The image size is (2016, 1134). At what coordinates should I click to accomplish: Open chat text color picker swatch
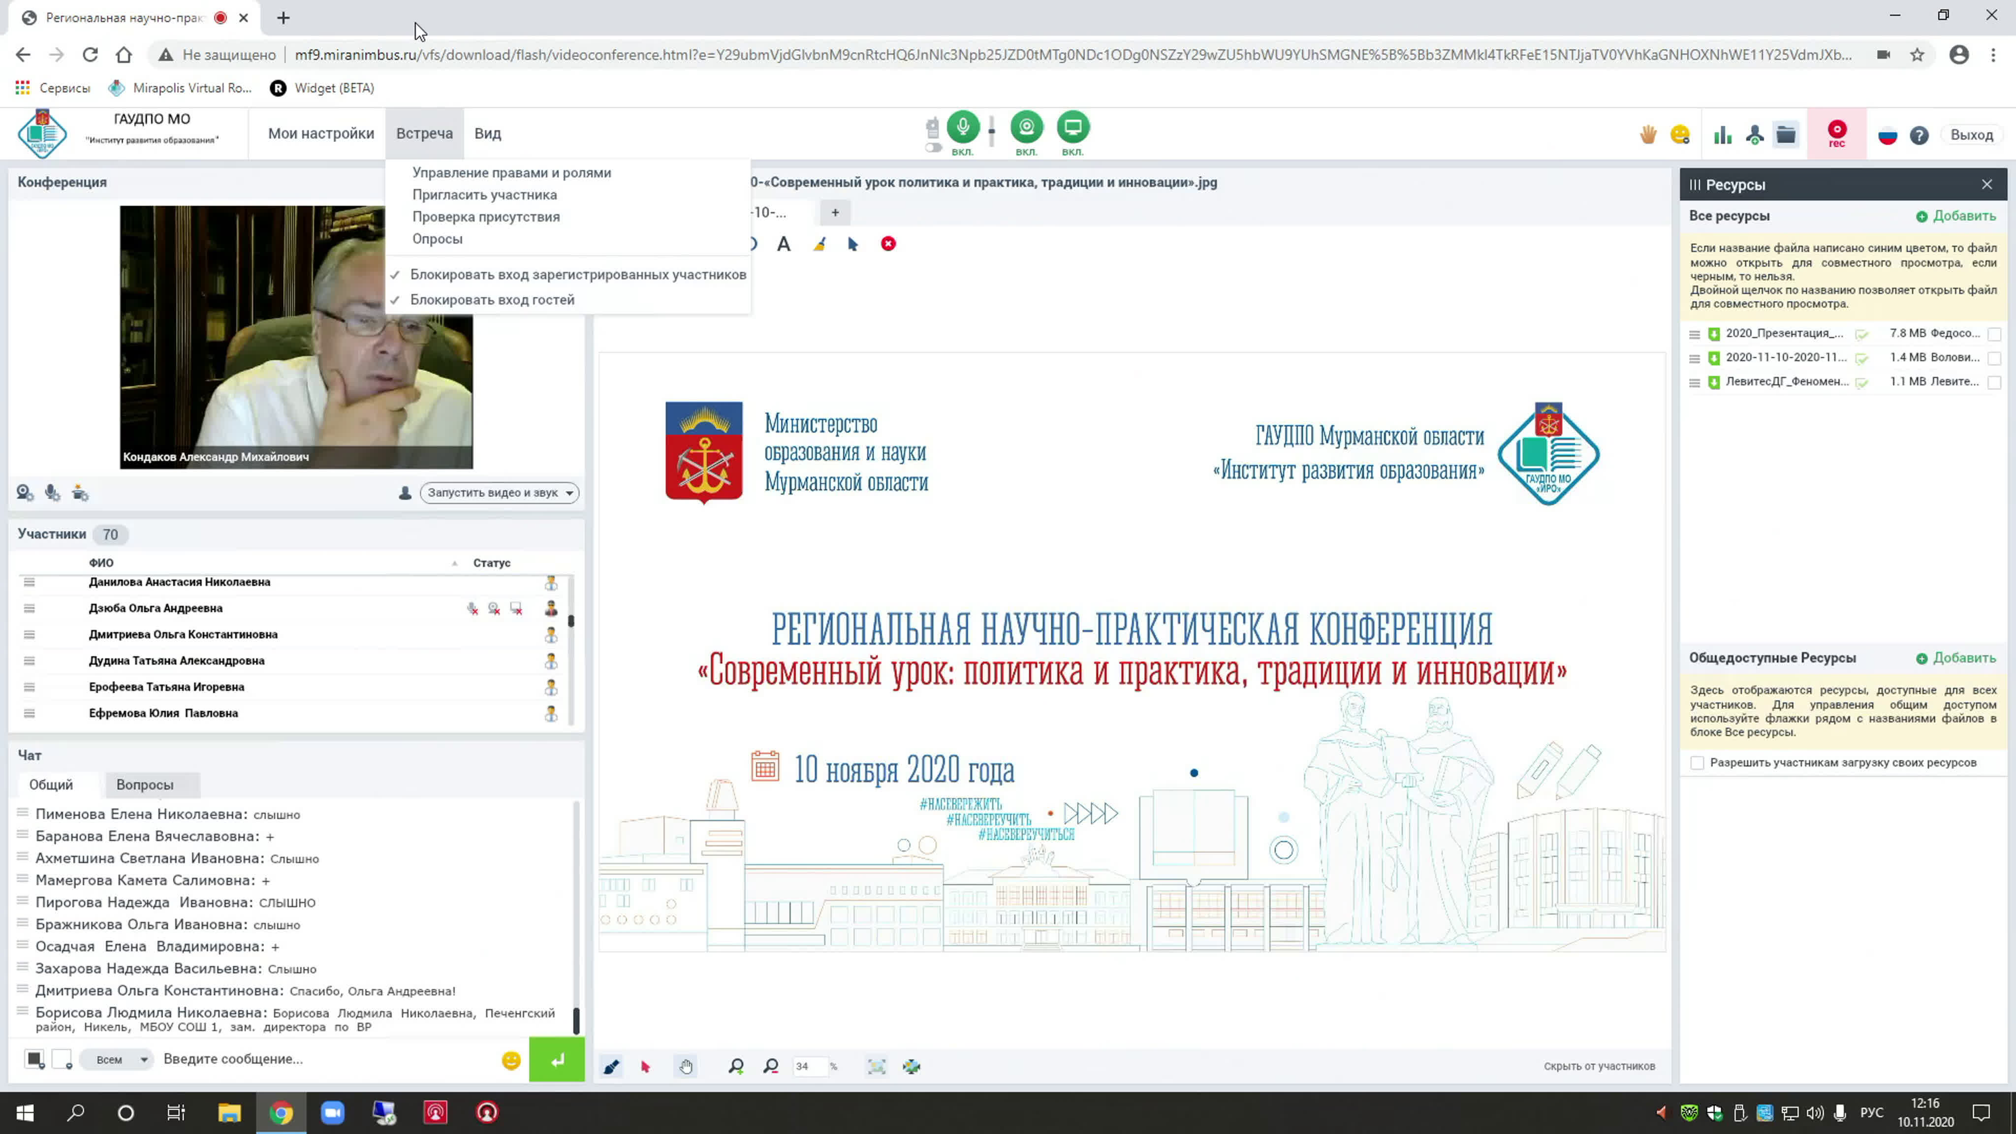34,1059
